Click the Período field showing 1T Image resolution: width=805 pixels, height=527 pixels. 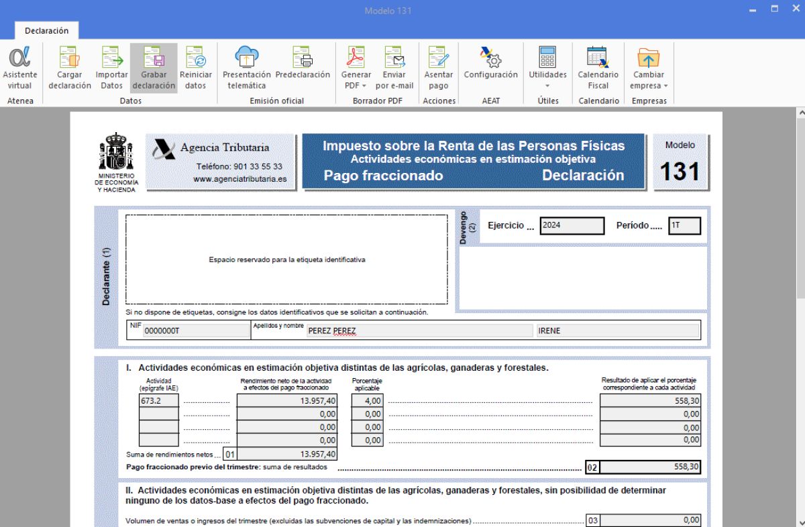pyautogui.click(x=684, y=226)
